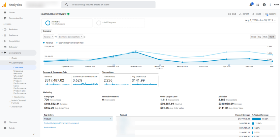
Task: Click the December 2018 Revenue data point
Action: 136,52
